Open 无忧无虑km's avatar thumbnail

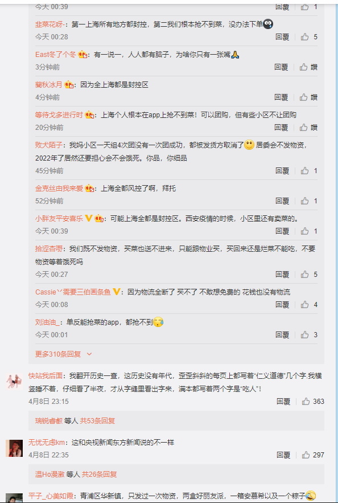click(14, 448)
